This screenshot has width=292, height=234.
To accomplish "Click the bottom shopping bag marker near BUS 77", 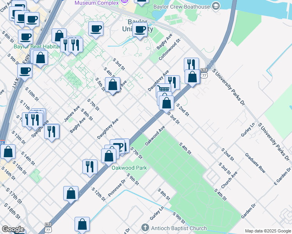I will tap(82, 225).
